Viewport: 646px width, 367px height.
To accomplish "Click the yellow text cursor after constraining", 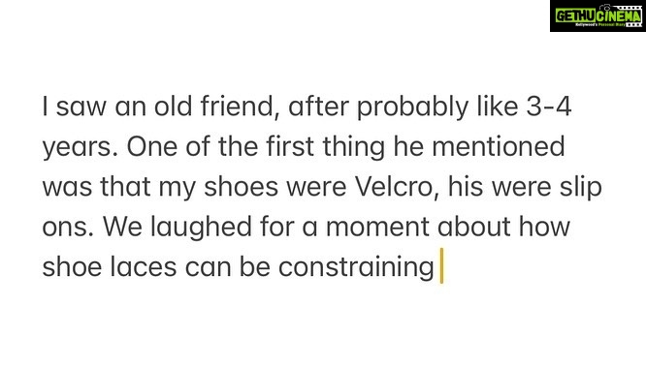I will [441, 265].
